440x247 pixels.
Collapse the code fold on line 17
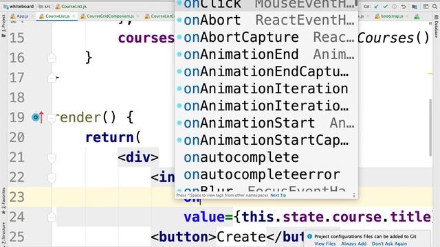pos(52,78)
